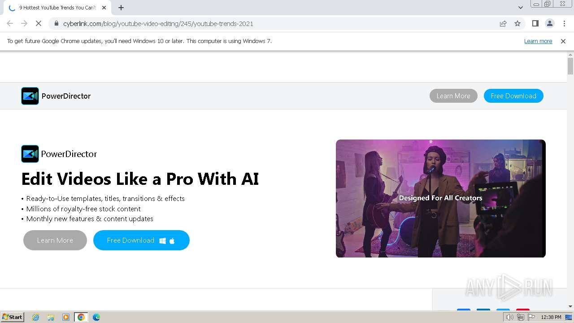Click the large gray Learn More button
This screenshot has width=574, height=323.
click(x=55, y=240)
